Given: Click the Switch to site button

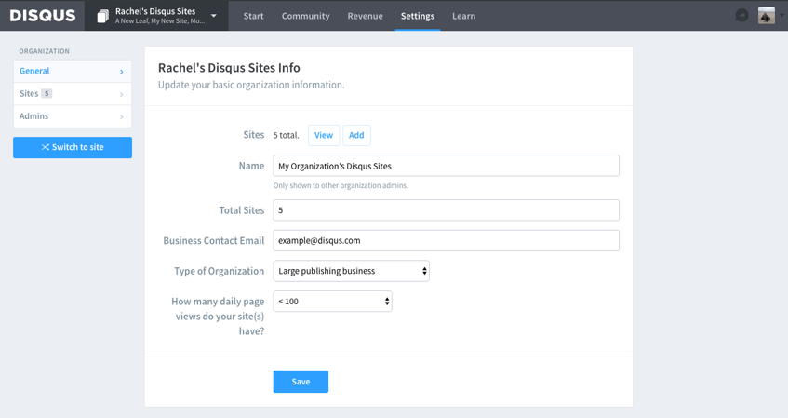Looking at the screenshot, I should tap(73, 147).
